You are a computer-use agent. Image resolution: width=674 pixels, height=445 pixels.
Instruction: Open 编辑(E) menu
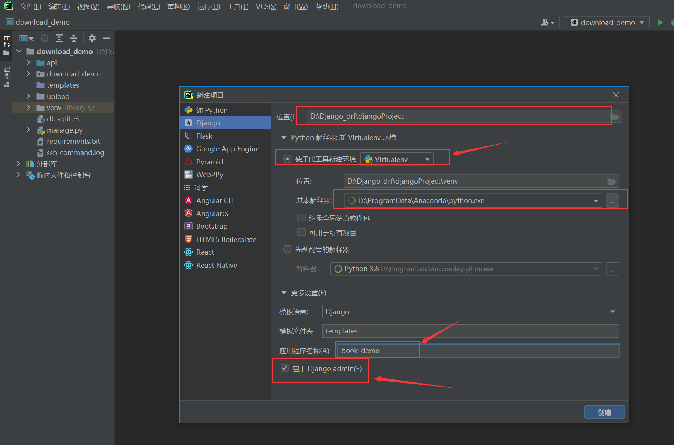click(59, 6)
